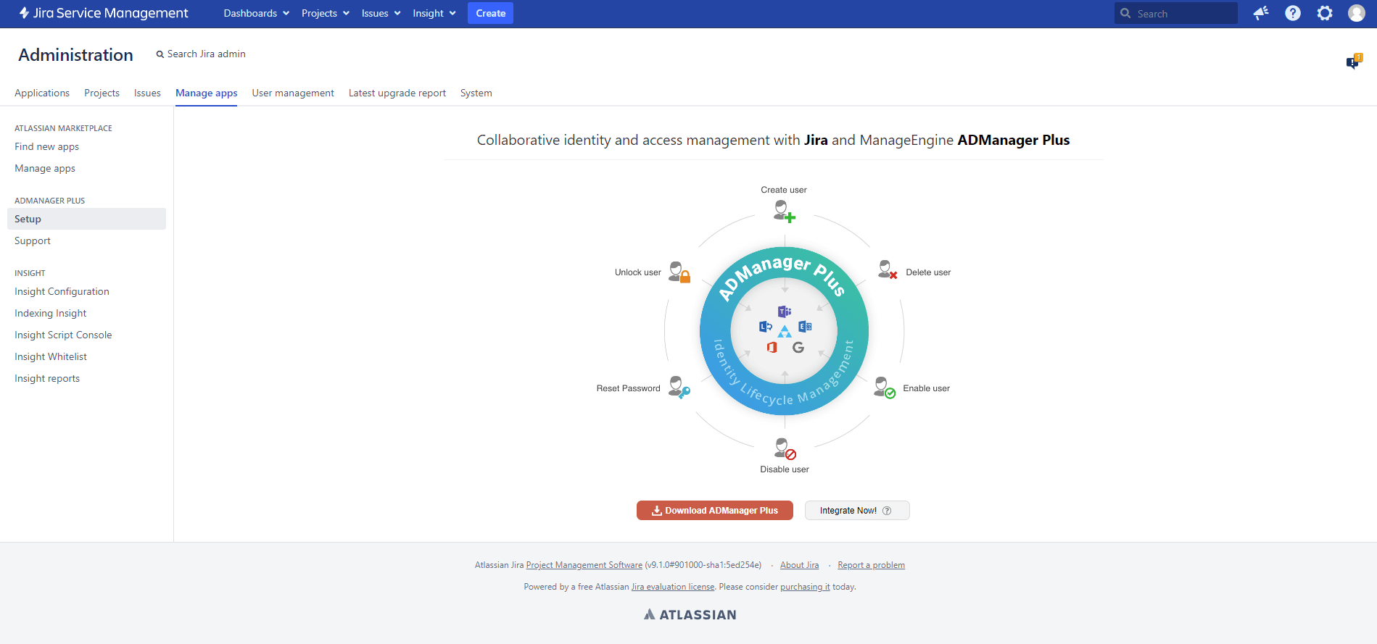1377x644 pixels.
Task: Expand the Dashboards dropdown
Action: pos(257,13)
